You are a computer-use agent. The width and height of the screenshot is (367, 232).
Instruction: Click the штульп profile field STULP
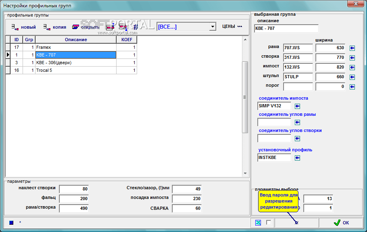298,77
